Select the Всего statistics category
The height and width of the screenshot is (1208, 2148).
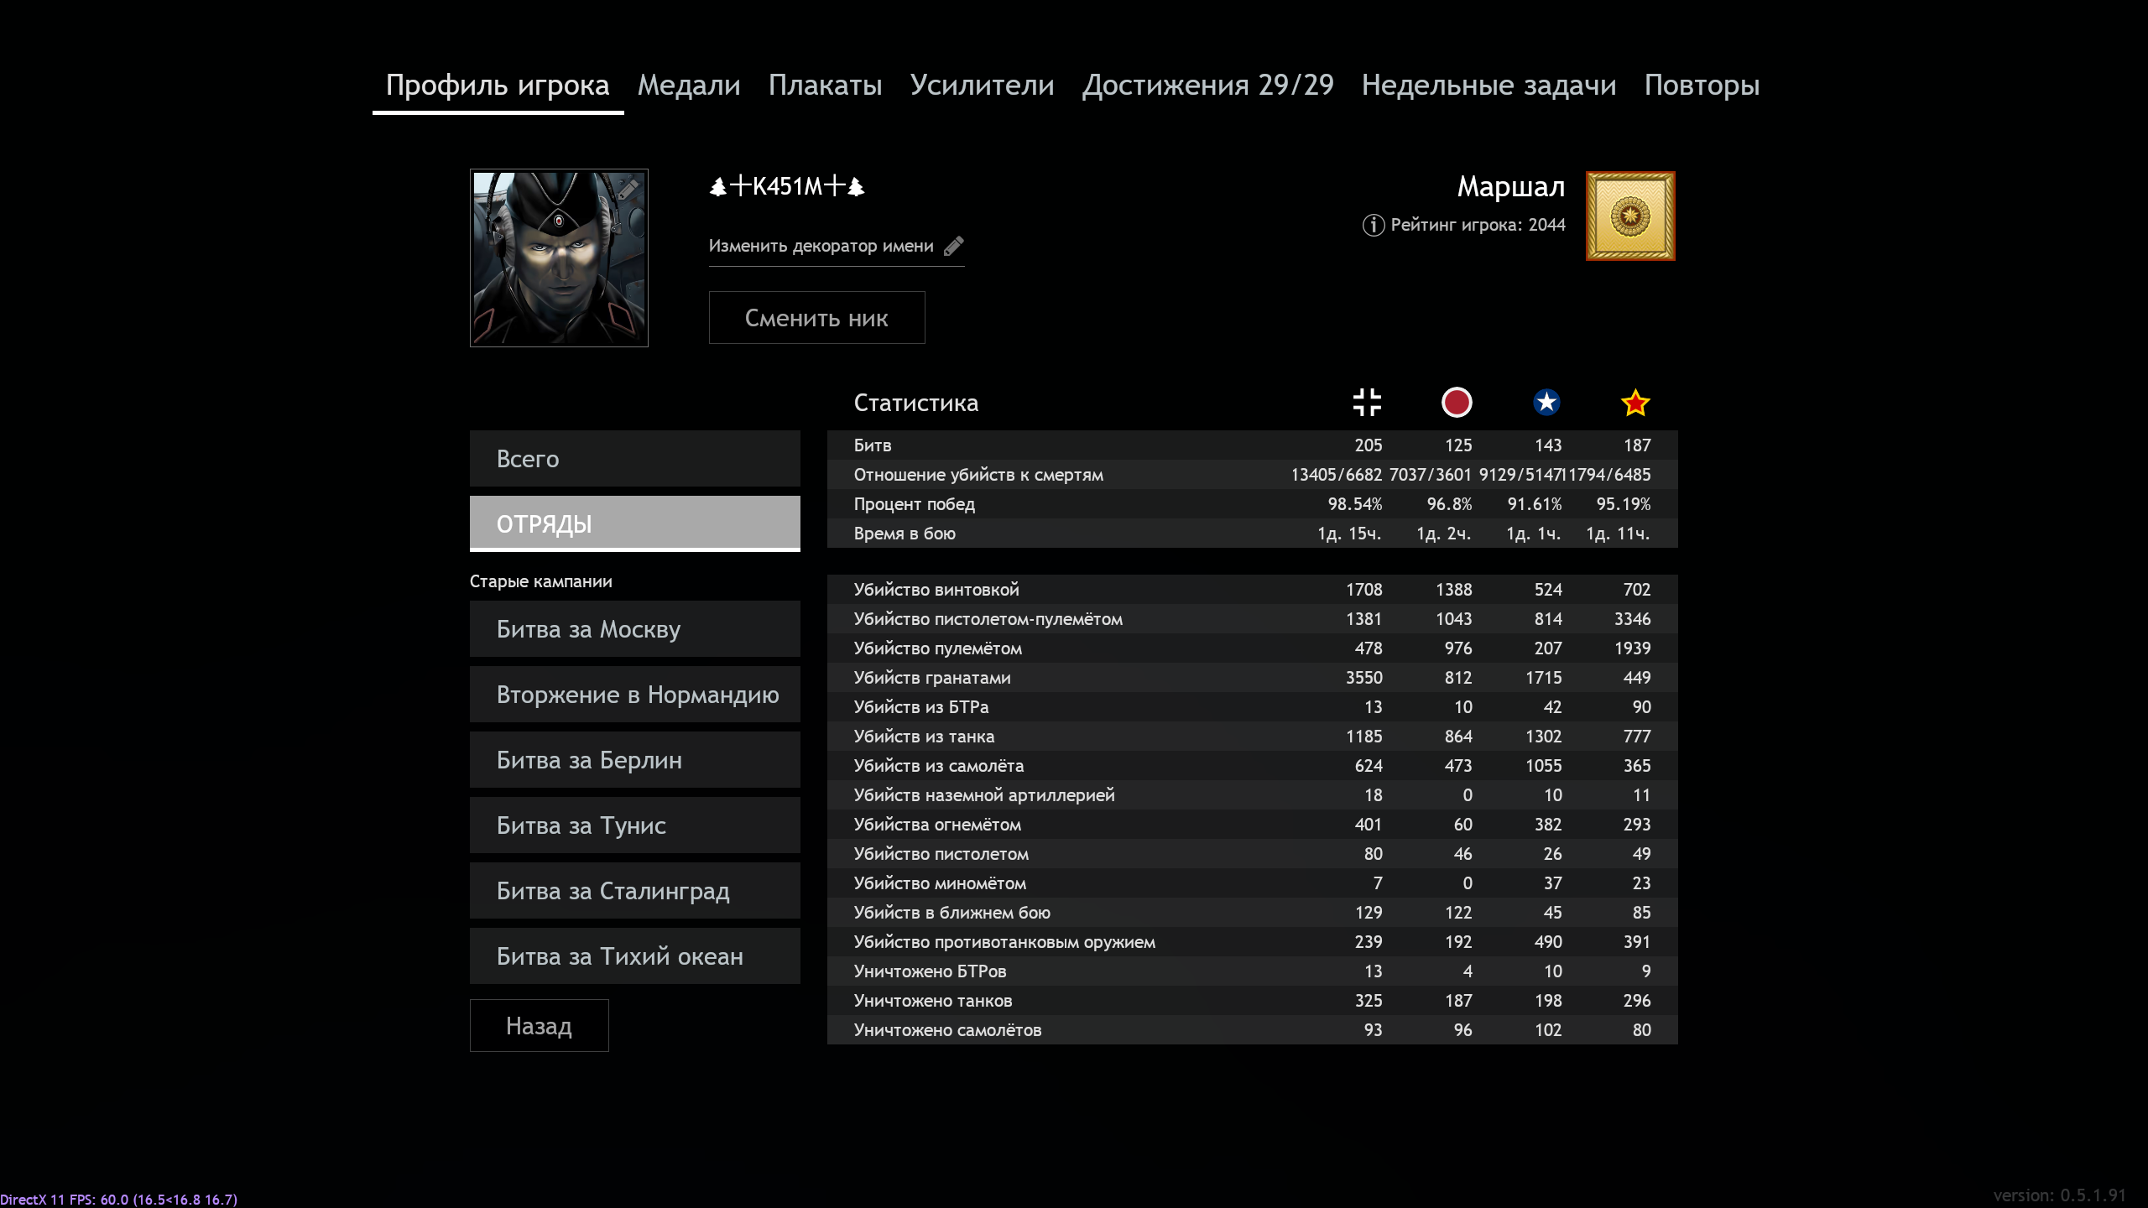click(634, 459)
